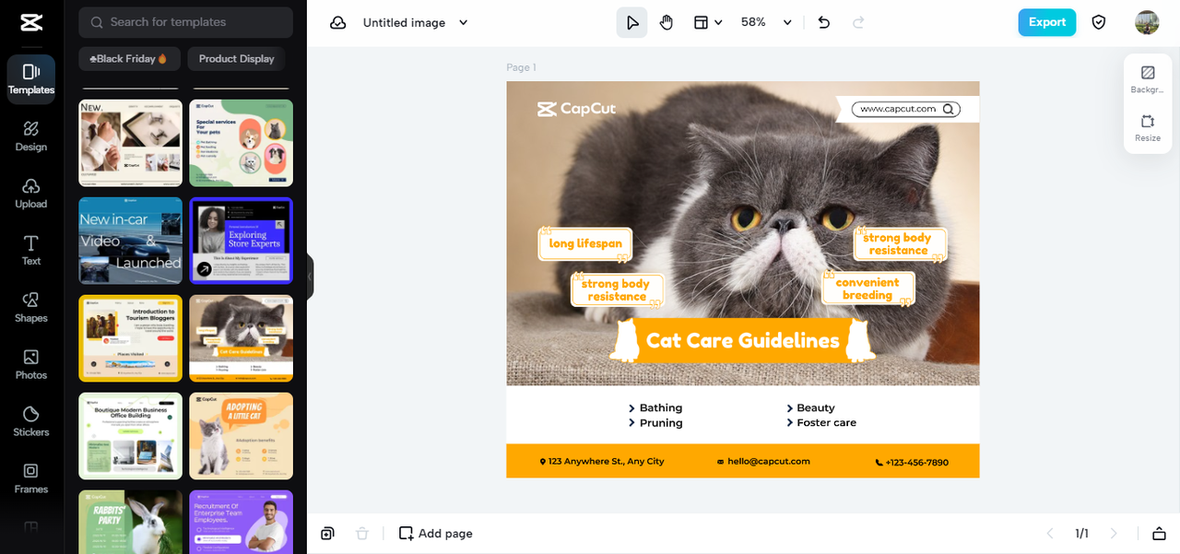Viewport: 1180px width, 554px height.
Task: Select the hand pan tool
Action: point(667,22)
